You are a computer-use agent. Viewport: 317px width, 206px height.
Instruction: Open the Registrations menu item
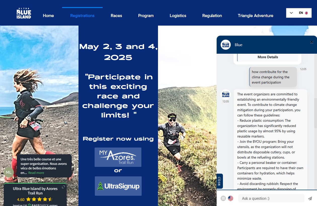coord(82,16)
